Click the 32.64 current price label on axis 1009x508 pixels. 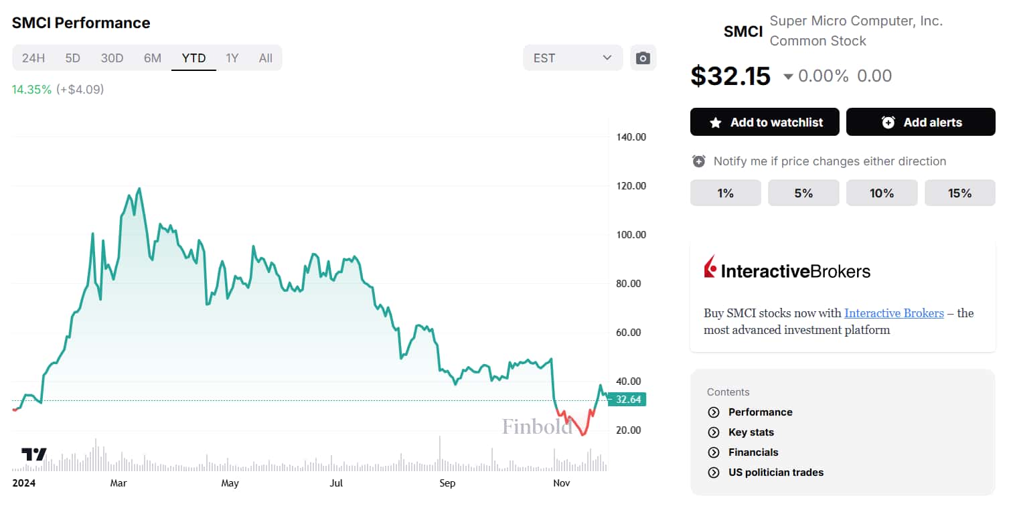point(627,400)
